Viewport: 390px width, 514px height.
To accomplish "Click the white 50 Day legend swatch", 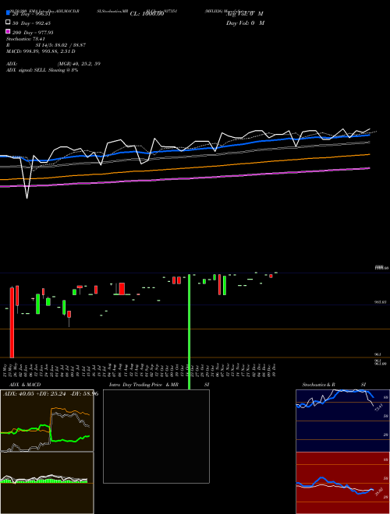I will tap(9, 23).
